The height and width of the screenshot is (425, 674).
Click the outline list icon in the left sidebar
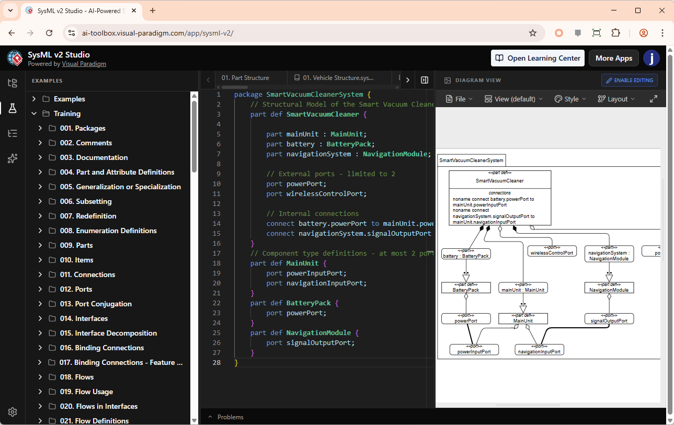13,133
